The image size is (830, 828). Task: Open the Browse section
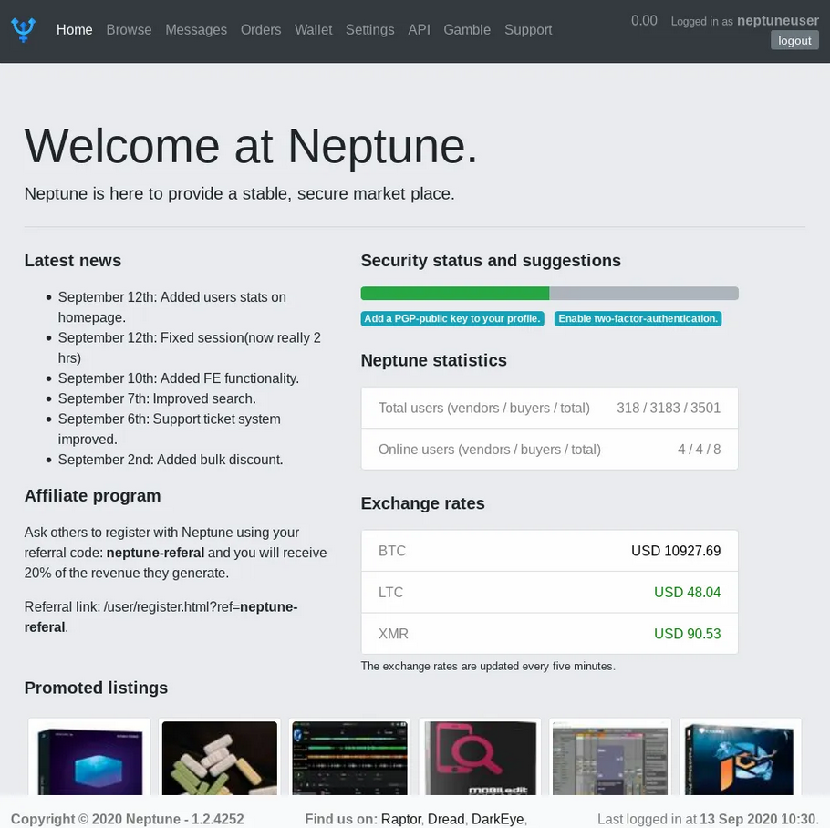tap(129, 29)
